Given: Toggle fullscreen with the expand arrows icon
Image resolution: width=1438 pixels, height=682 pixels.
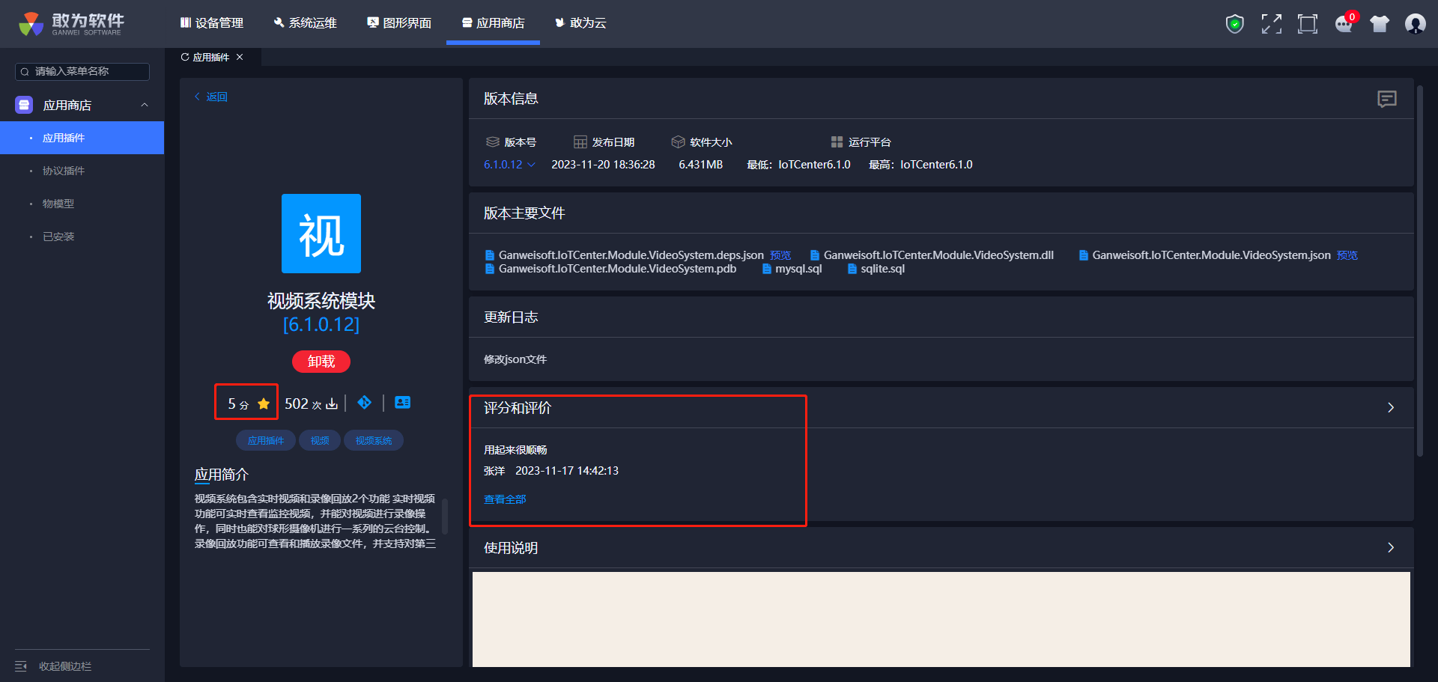Looking at the screenshot, I should [x=1271, y=24].
